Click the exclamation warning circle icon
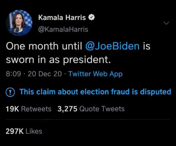 [x=10, y=92]
